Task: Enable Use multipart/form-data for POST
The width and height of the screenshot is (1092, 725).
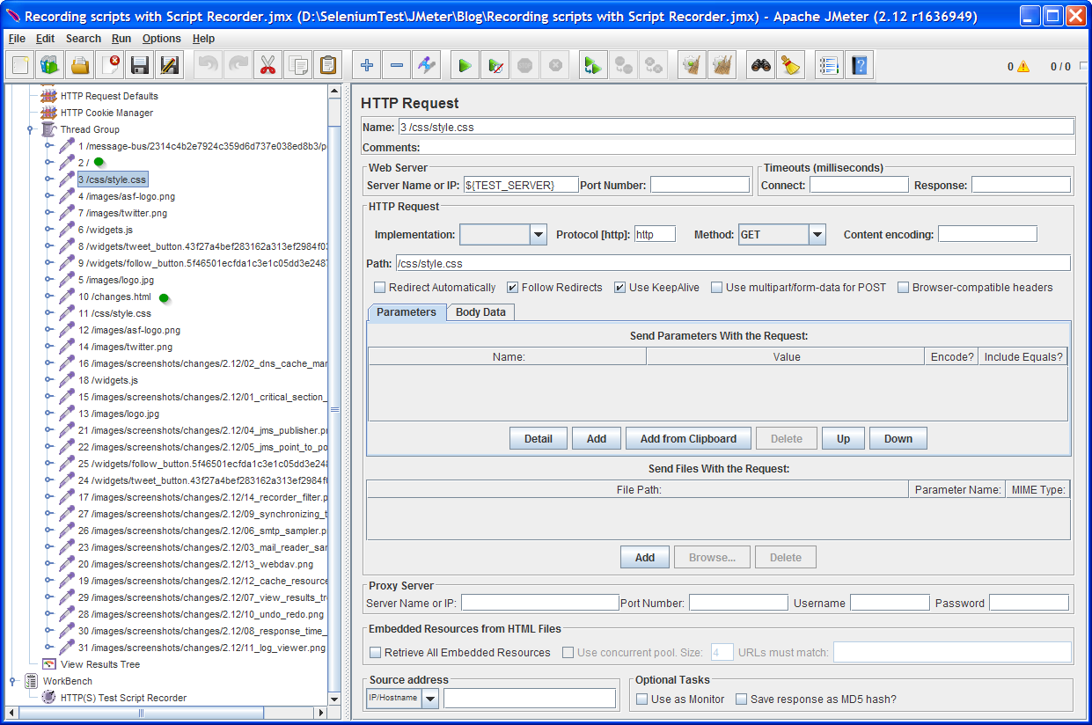Action: [717, 288]
